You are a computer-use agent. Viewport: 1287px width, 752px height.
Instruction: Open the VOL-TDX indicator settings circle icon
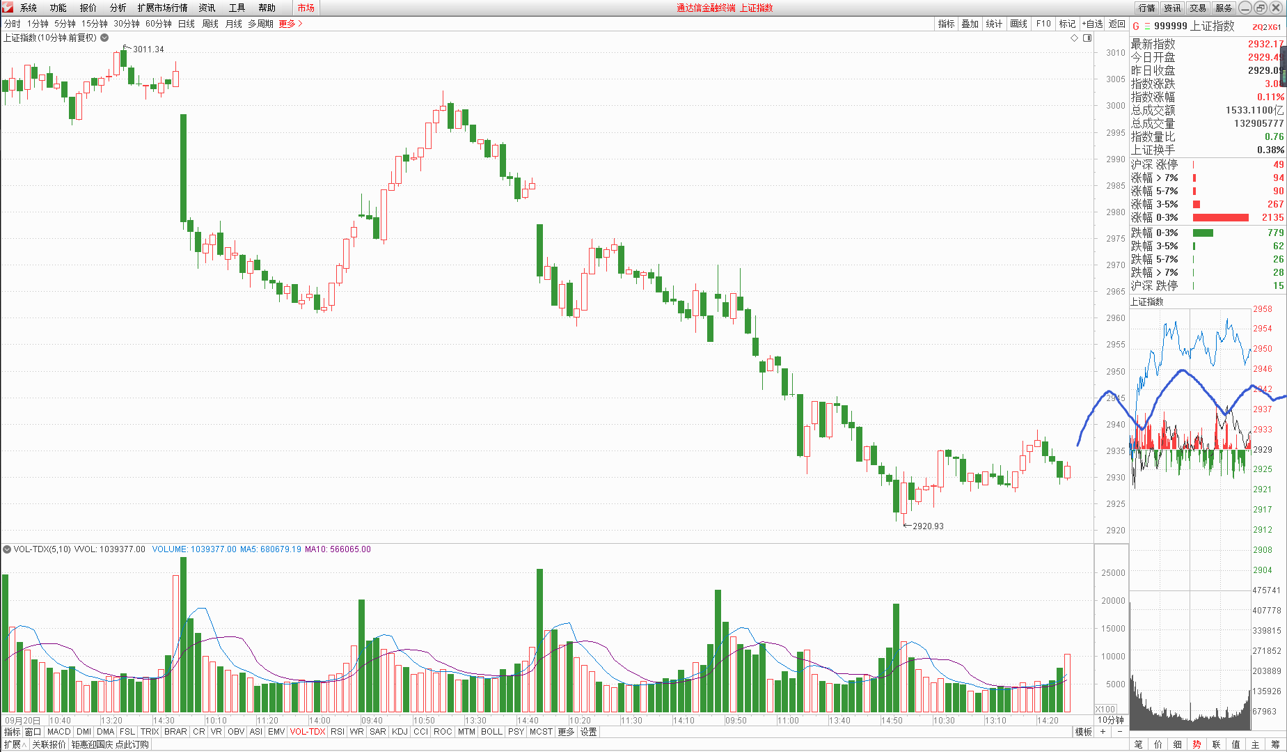coord(7,549)
